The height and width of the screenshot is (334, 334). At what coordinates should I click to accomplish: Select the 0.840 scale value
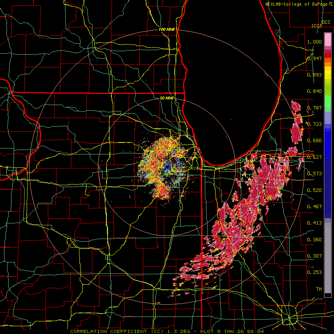tap(314, 91)
